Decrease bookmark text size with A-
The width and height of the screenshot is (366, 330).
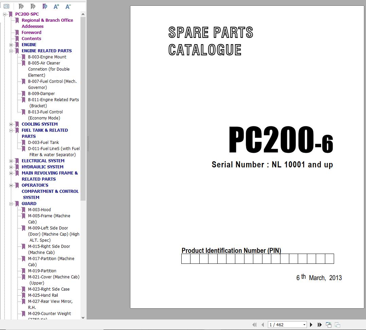point(68,6)
